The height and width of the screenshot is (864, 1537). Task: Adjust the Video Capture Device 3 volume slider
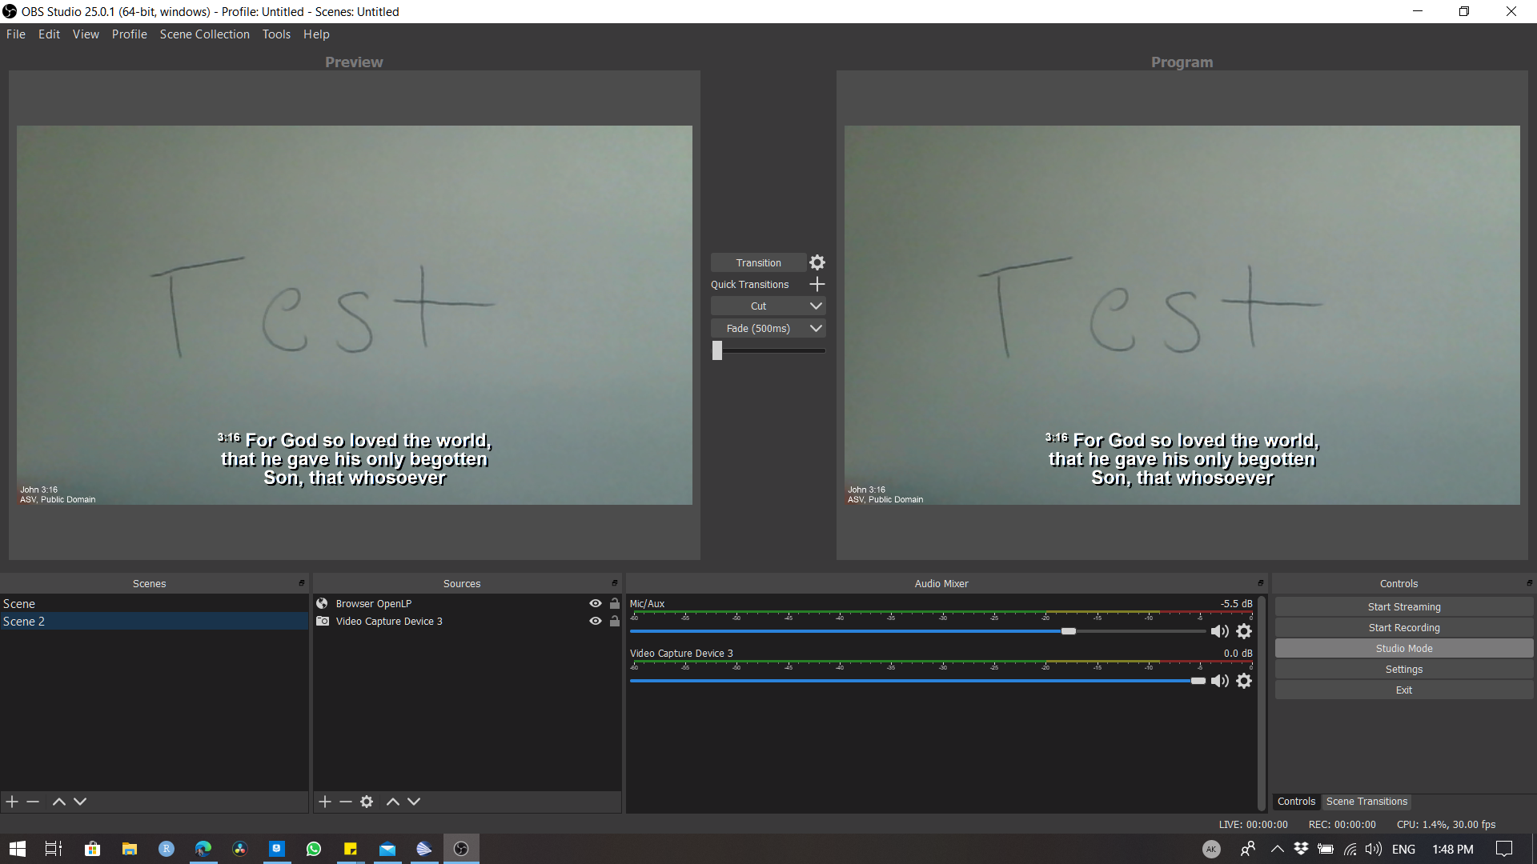click(x=1198, y=681)
